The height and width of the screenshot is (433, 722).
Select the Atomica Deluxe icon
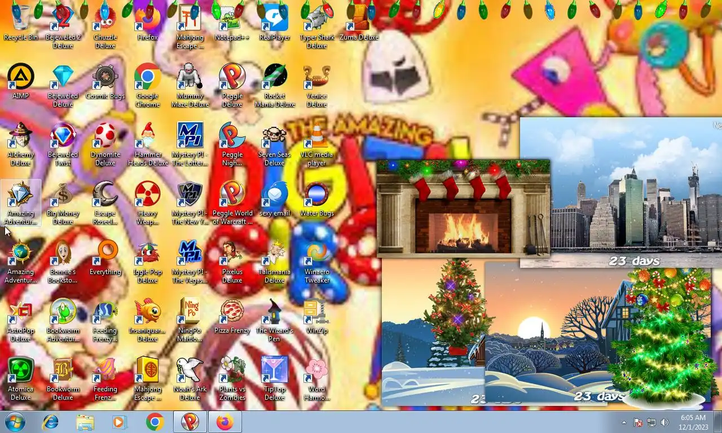[21, 379]
